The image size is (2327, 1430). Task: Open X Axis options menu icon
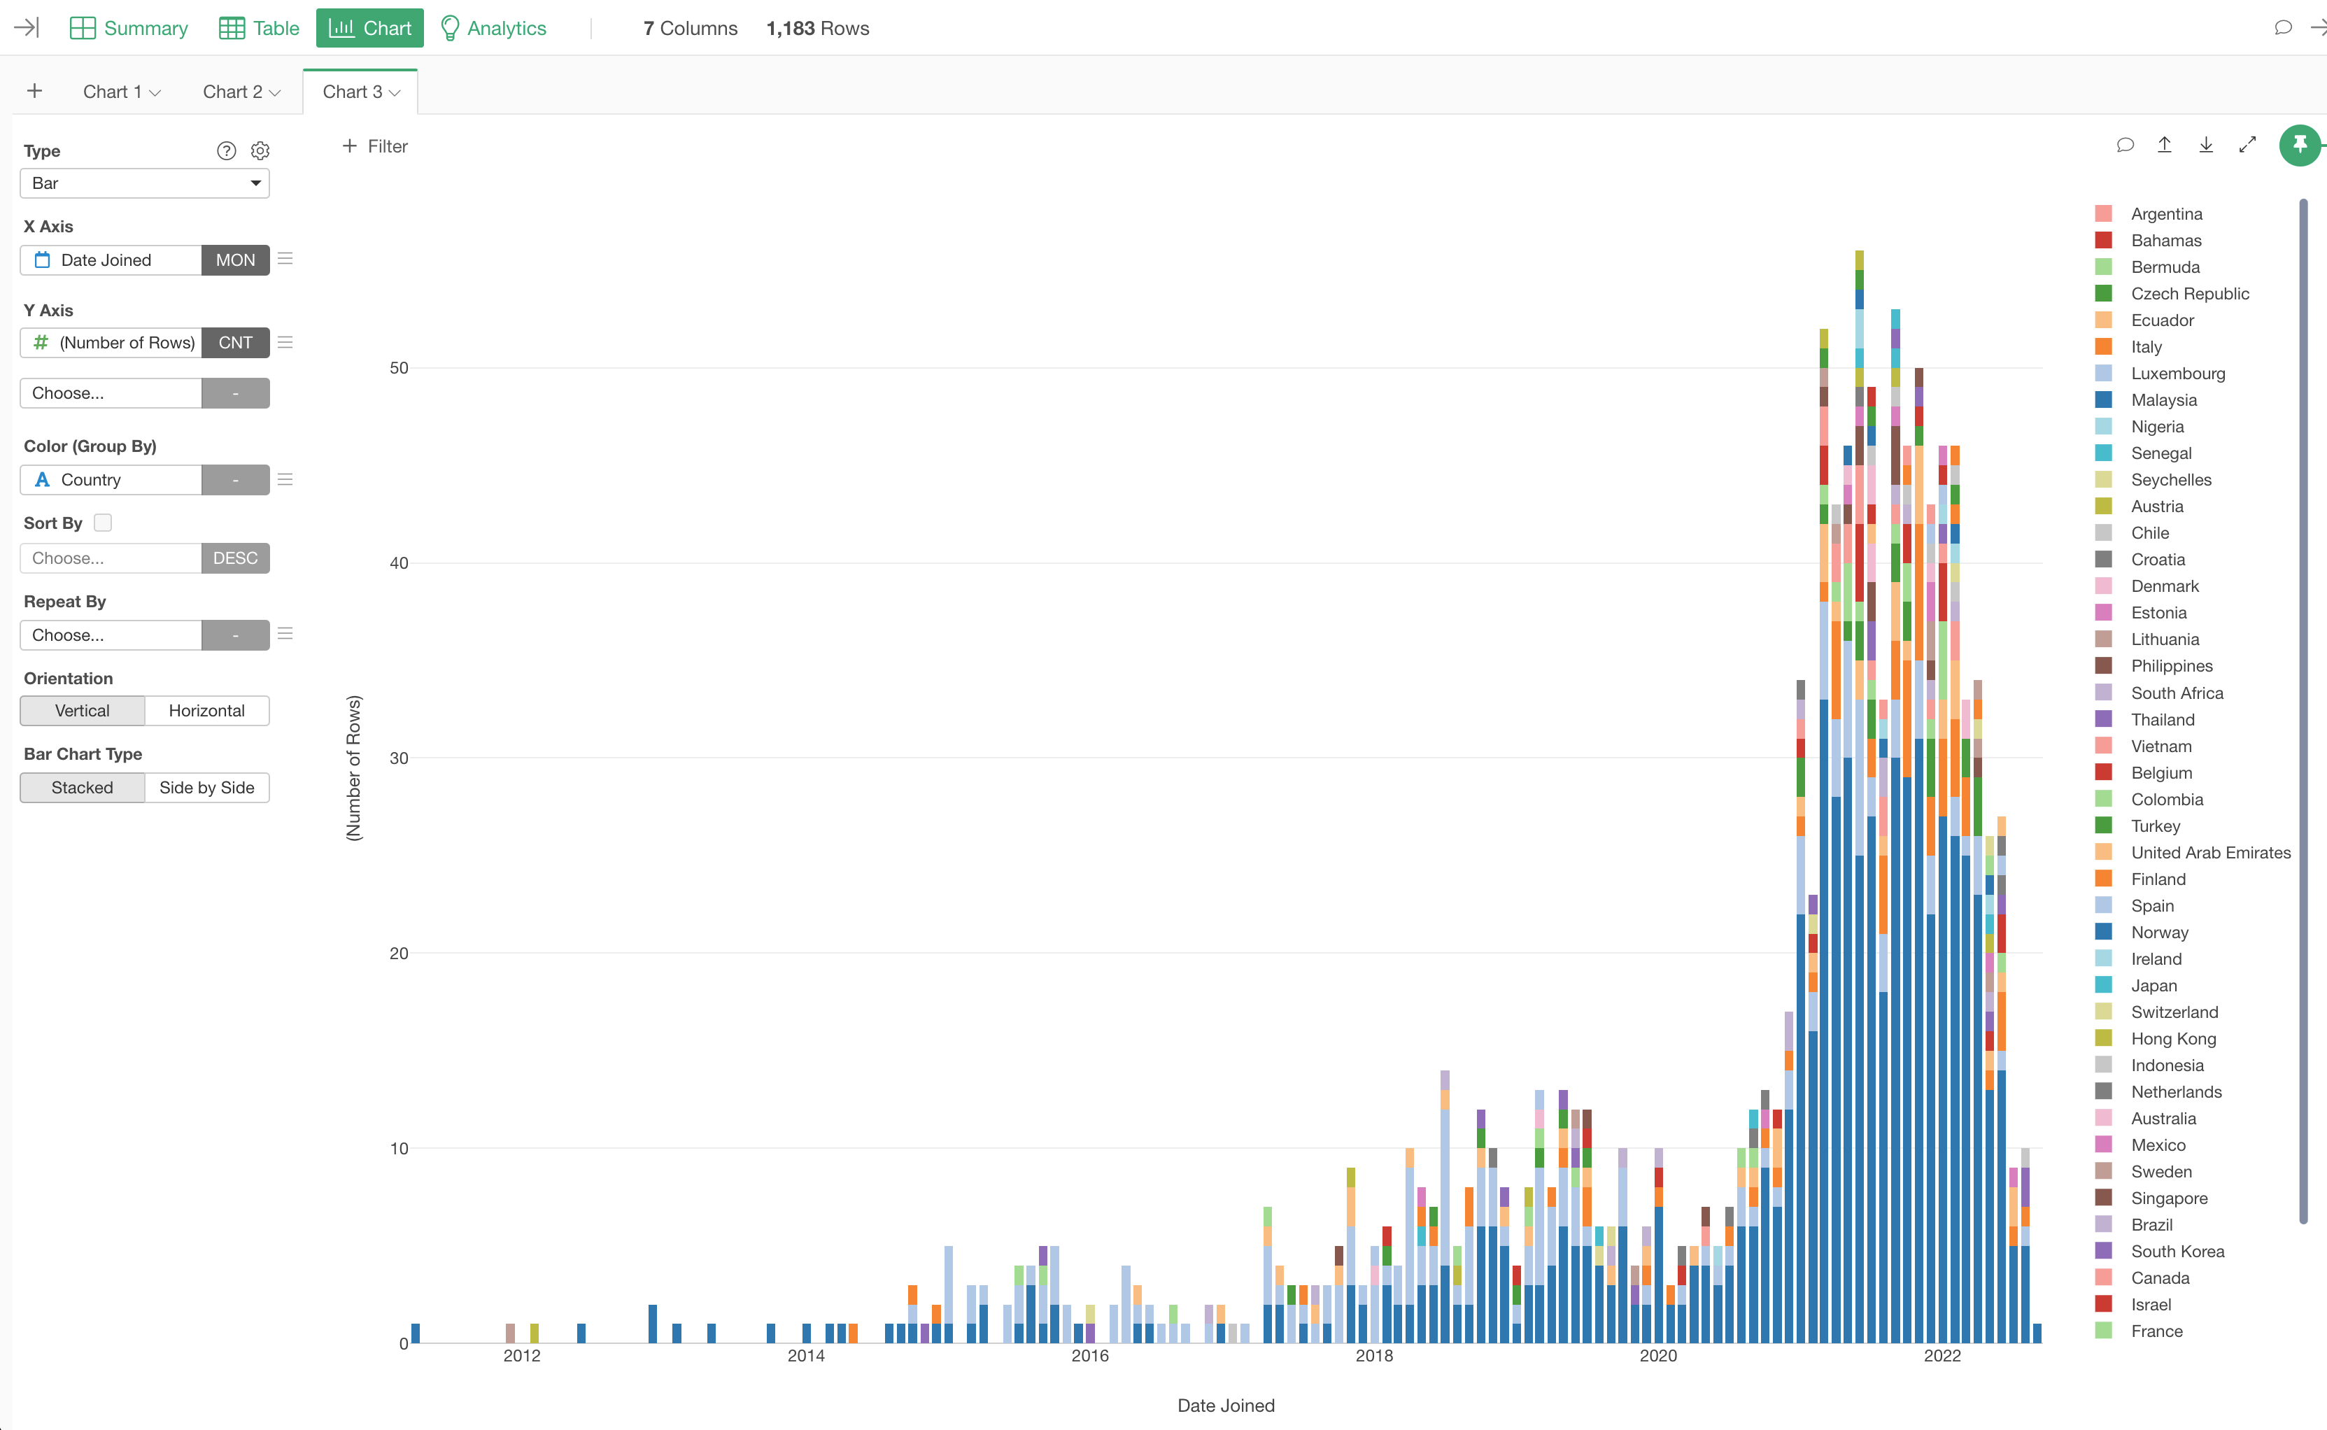coord(285,258)
